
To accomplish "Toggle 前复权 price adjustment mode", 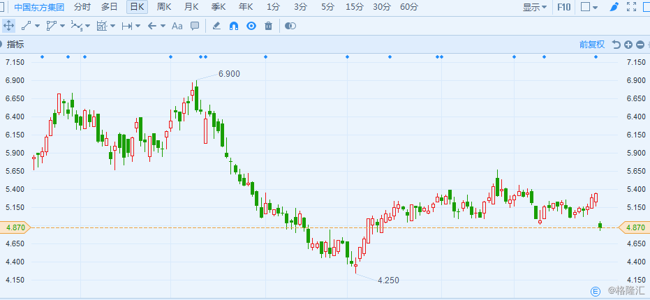I will pyautogui.click(x=592, y=45).
